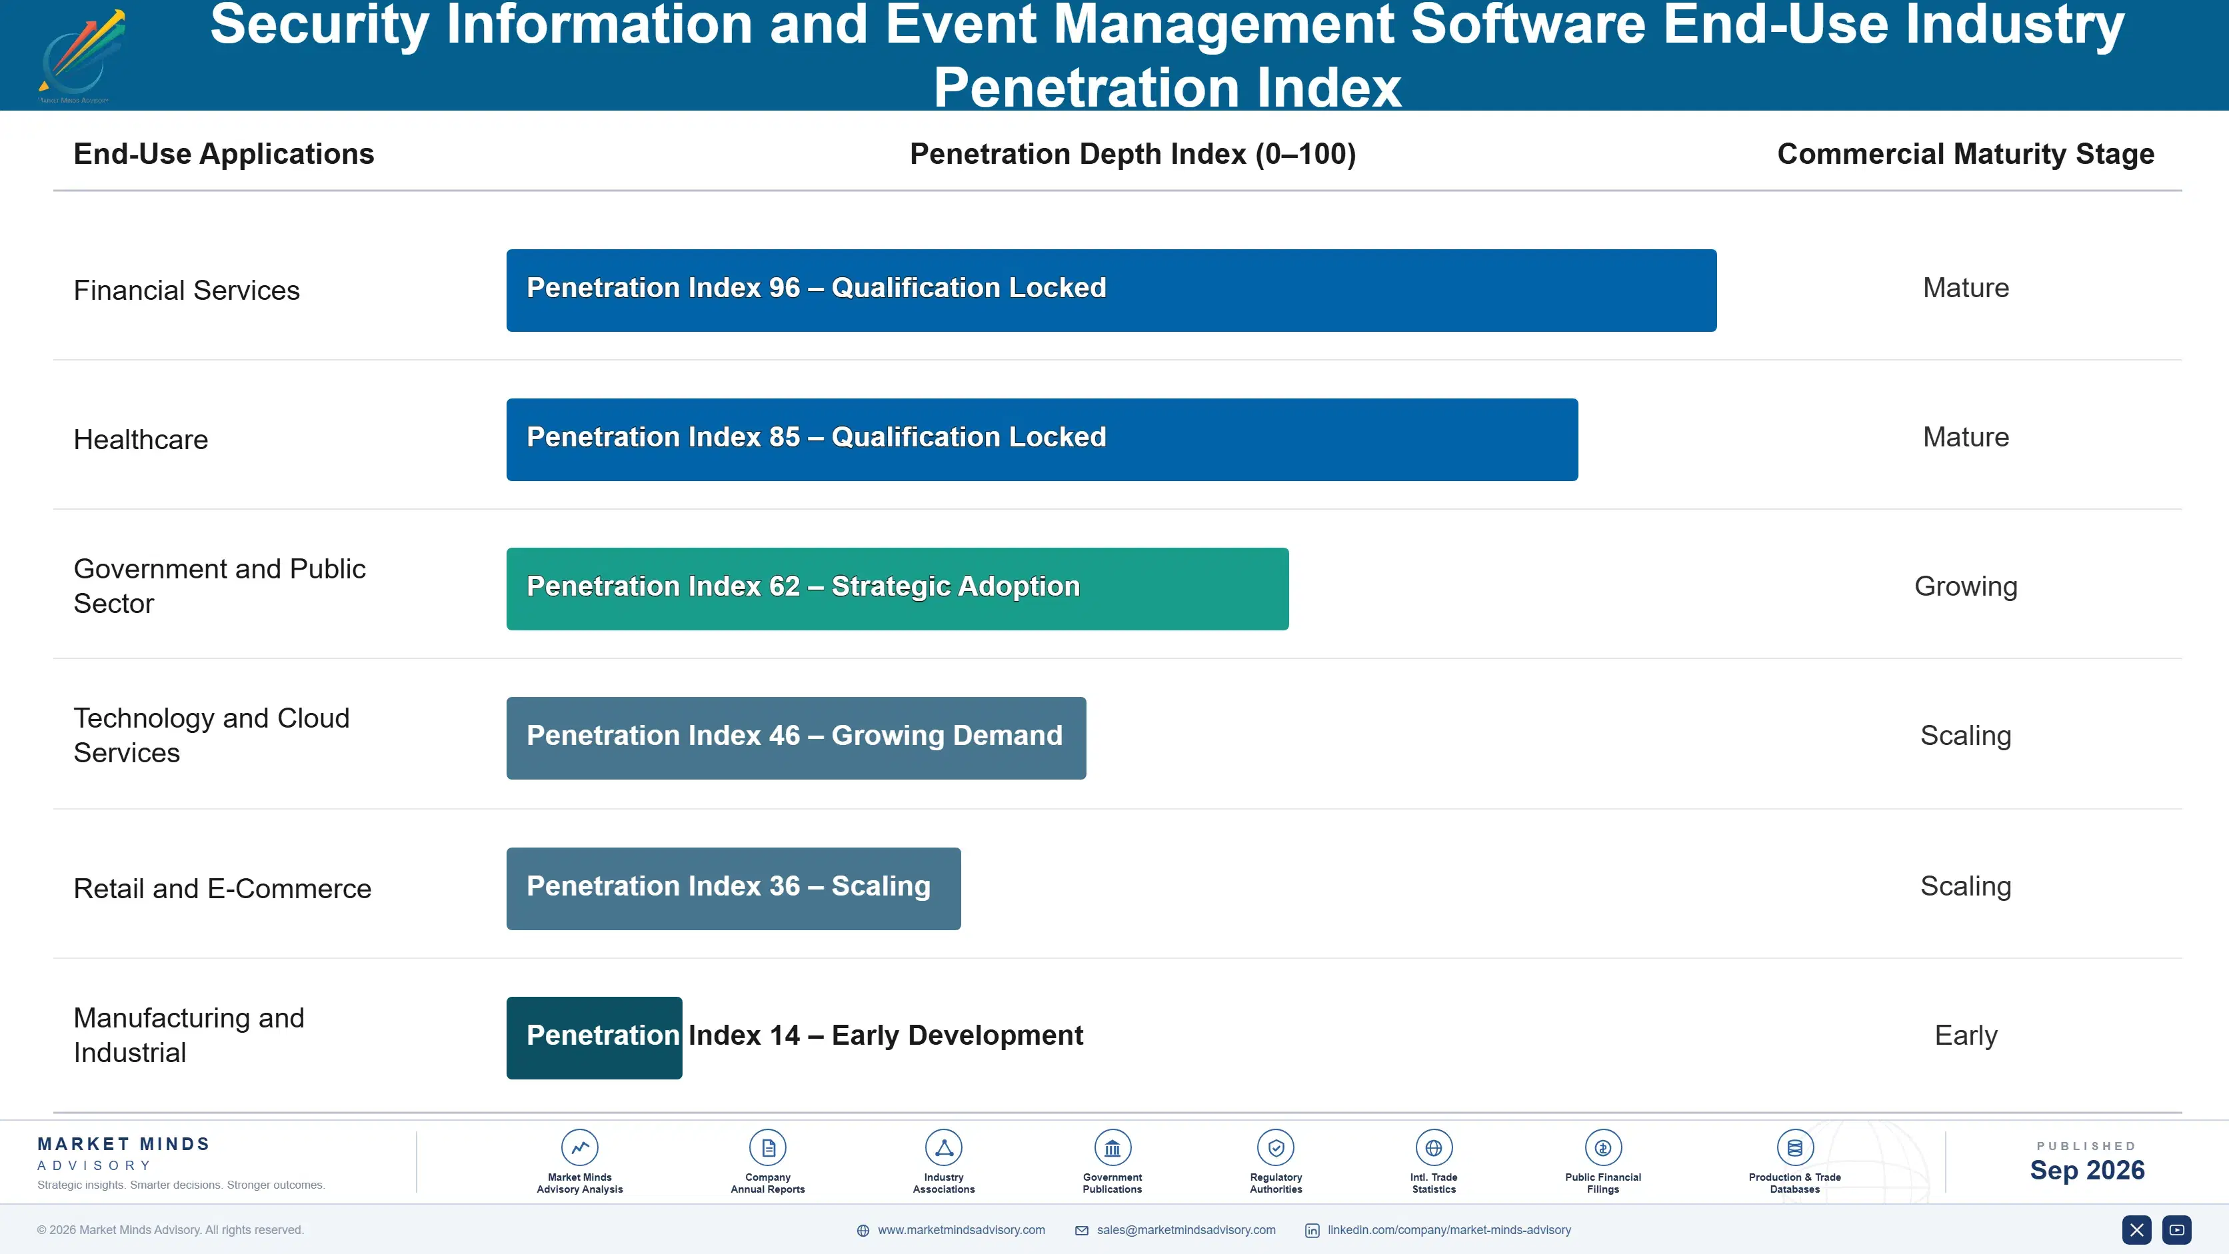Click the Intl. Trade Statistics globe icon
Screen dimensions: 2229x1254
pyautogui.click(x=1434, y=1147)
